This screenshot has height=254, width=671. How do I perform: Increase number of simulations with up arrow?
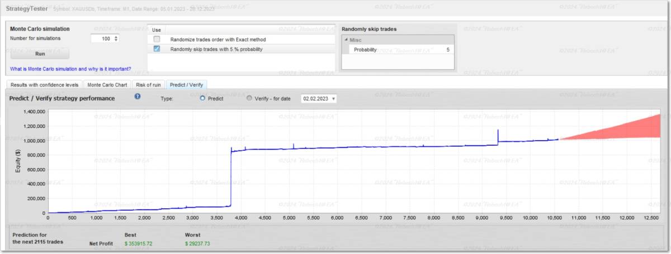pos(116,37)
